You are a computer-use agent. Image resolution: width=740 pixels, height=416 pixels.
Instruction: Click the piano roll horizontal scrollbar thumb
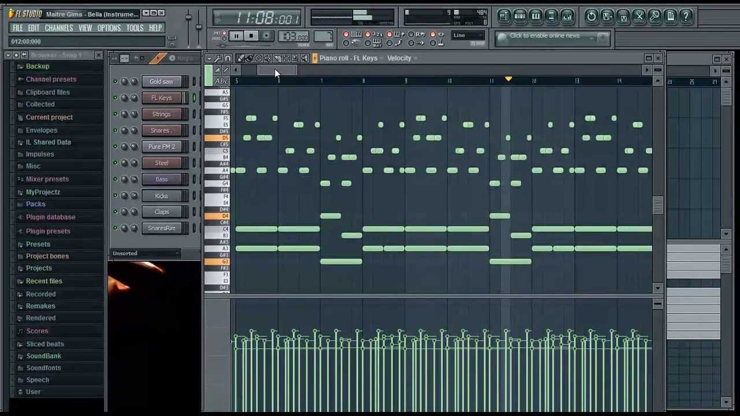tap(276, 70)
